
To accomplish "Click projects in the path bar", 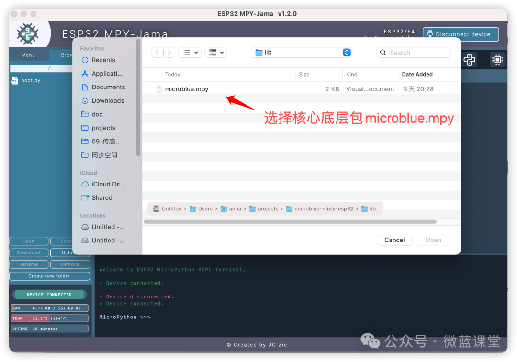I will (264, 209).
